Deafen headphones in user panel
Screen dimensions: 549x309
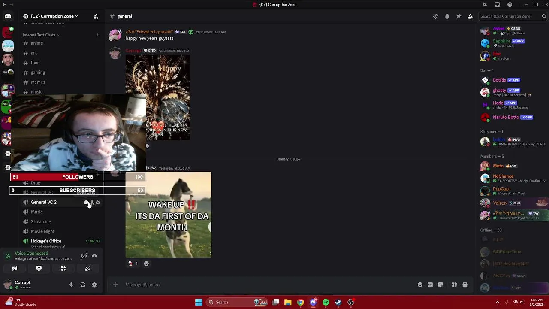point(83,285)
